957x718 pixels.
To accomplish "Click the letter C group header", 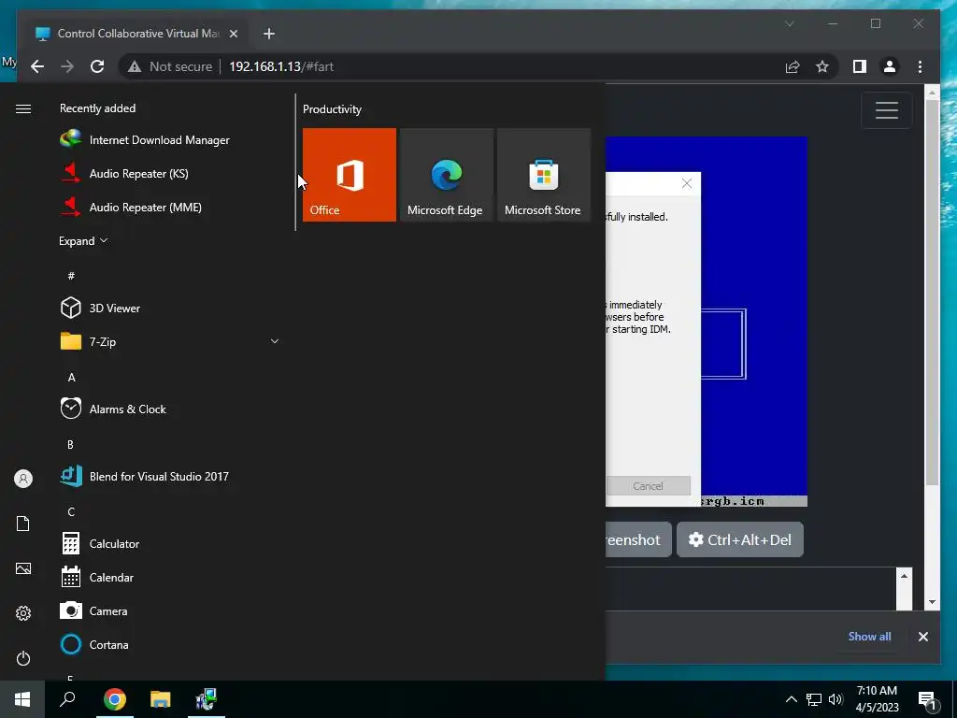I will pos(71,511).
